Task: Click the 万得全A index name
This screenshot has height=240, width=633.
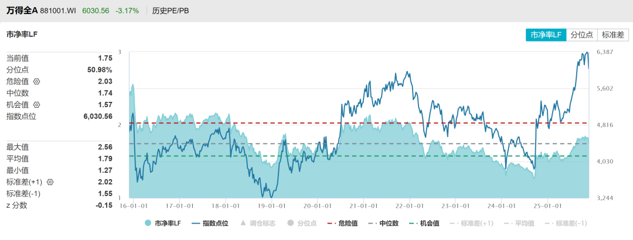Action: (22, 11)
